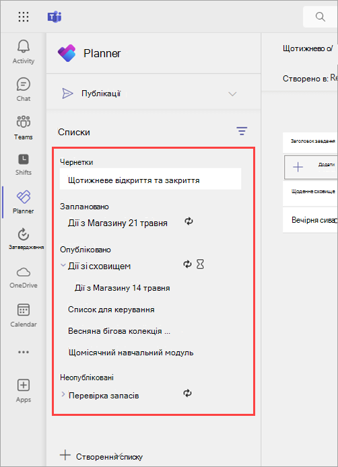Expand the Перевірка запасів list group

[63, 394]
